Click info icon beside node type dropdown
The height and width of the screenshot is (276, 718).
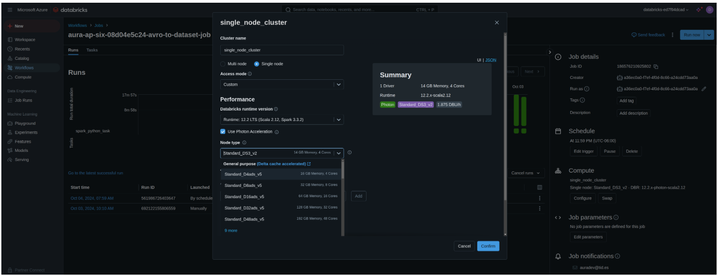[349, 153]
